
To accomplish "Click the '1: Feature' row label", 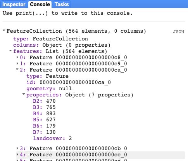I will tap(73, 64).
